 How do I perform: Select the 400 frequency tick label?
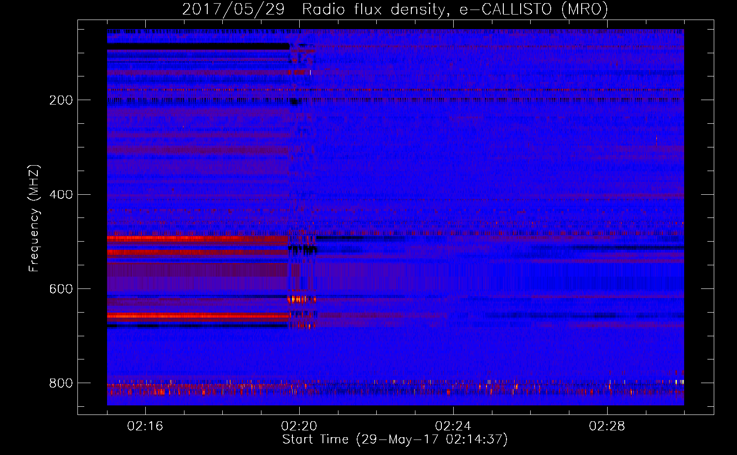click(61, 195)
